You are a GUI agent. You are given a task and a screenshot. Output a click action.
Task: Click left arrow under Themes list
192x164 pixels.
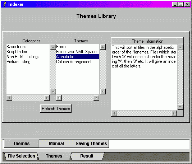pyautogui.click(x=59, y=98)
